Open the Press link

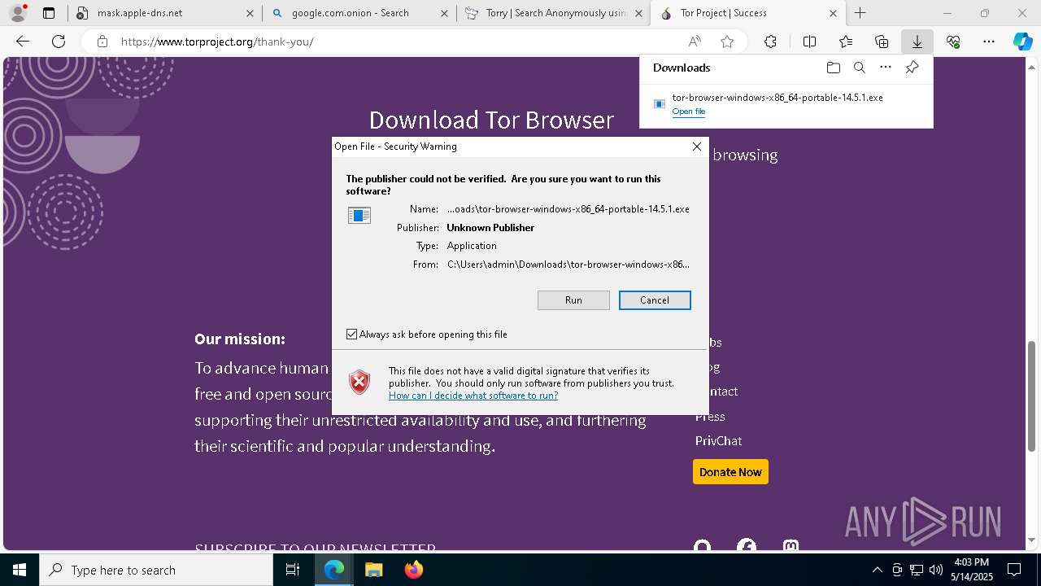pyautogui.click(x=710, y=417)
